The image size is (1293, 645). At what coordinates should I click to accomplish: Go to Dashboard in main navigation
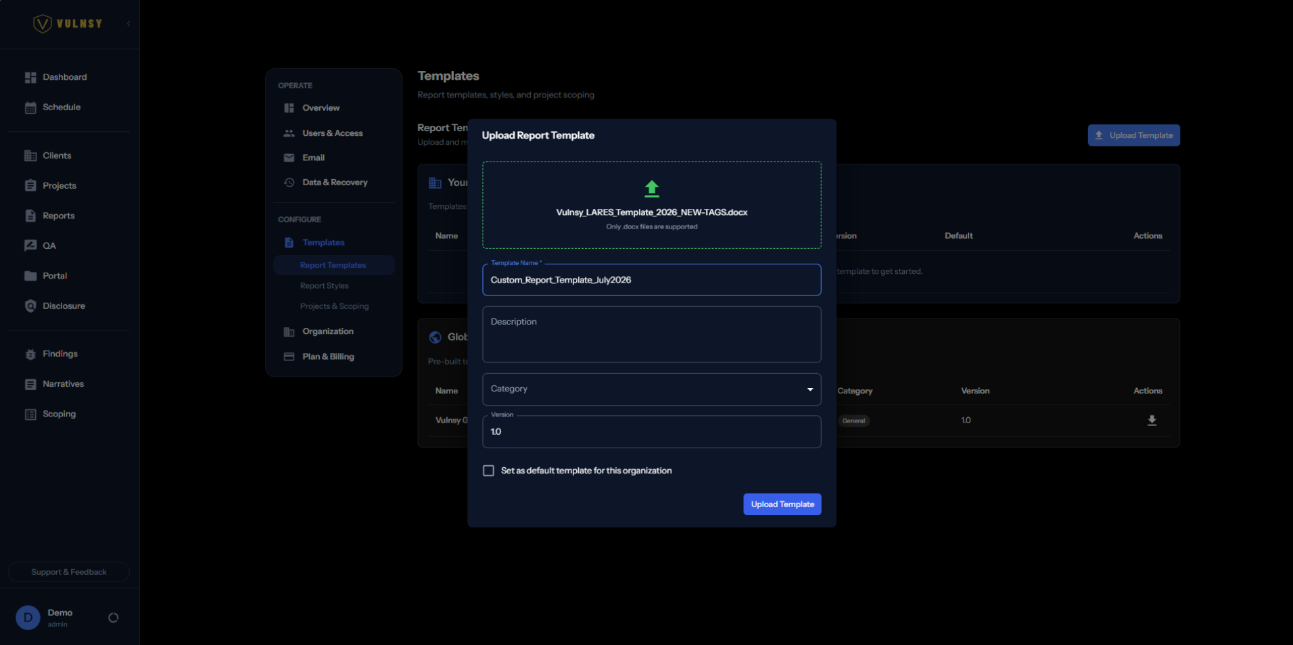coord(65,77)
